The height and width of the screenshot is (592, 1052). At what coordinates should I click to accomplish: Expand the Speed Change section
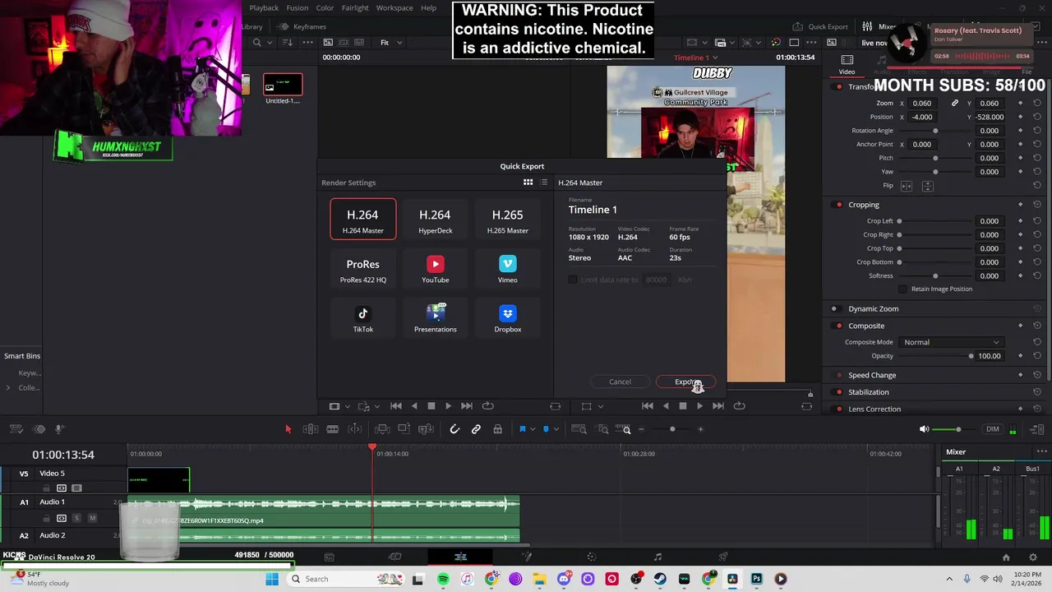872,375
